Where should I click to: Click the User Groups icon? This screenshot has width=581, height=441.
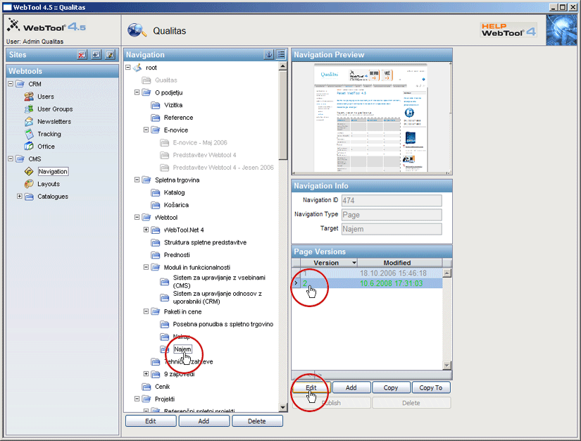[29, 109]
